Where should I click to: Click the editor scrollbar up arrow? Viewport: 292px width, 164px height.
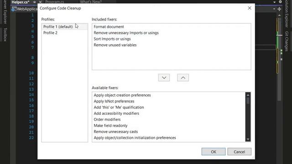pyautogui.click(x=279, y=15)
